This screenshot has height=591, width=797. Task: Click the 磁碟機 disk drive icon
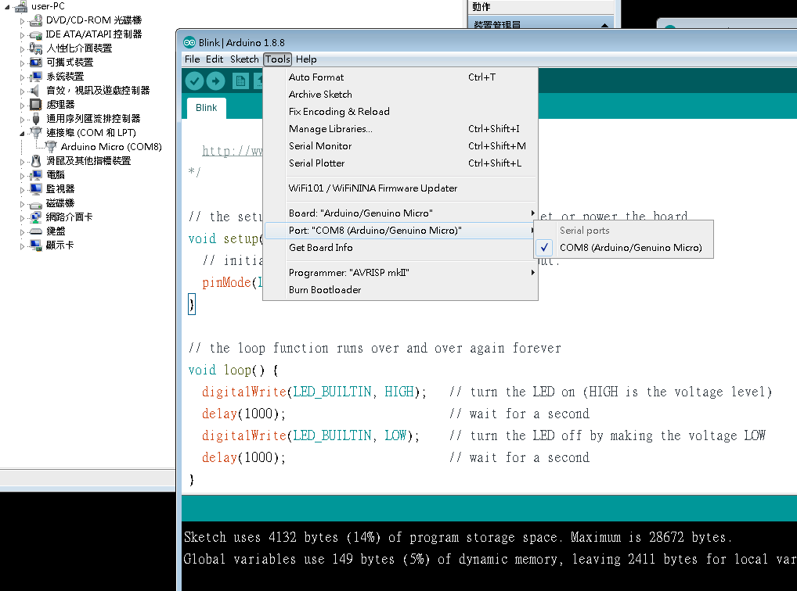[x=35, y=204]
